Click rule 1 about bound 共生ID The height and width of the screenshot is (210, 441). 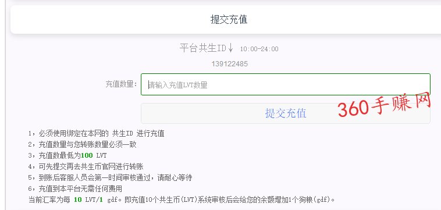click(x=96, y=134)
